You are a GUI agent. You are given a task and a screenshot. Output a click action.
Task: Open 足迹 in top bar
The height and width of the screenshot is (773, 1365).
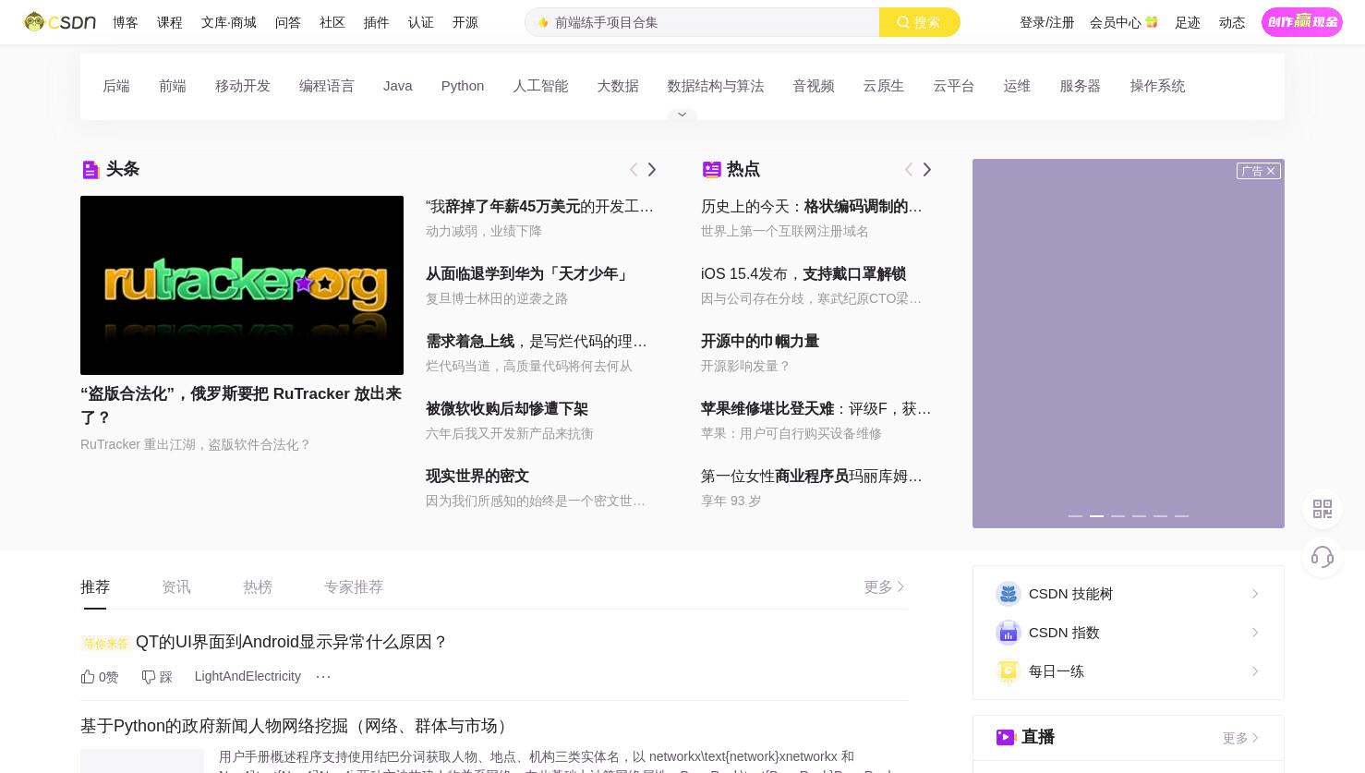point(1188,22)
